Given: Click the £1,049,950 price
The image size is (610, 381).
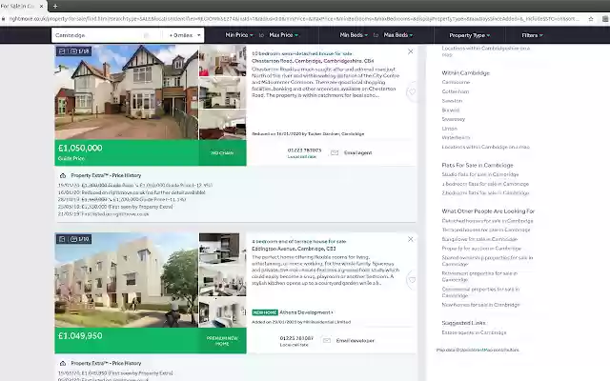Looking at the screenshot, I should click(80, 336).
